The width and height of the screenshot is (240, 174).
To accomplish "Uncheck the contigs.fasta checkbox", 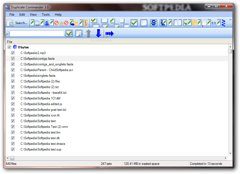I will (x=13, y=59).
